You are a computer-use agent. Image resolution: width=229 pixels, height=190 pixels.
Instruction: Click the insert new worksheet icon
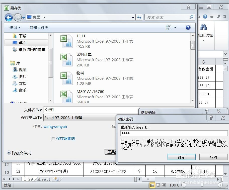pyautogui.click(x=57, y=179)
